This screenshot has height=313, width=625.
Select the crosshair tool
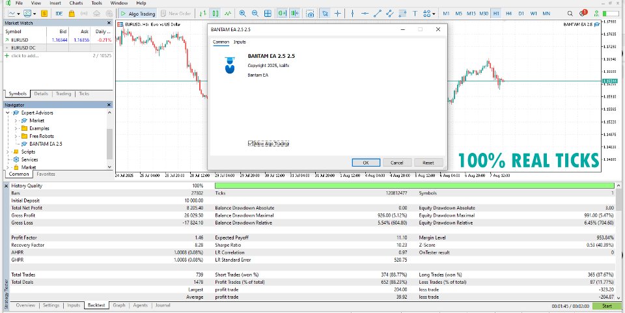338,14
